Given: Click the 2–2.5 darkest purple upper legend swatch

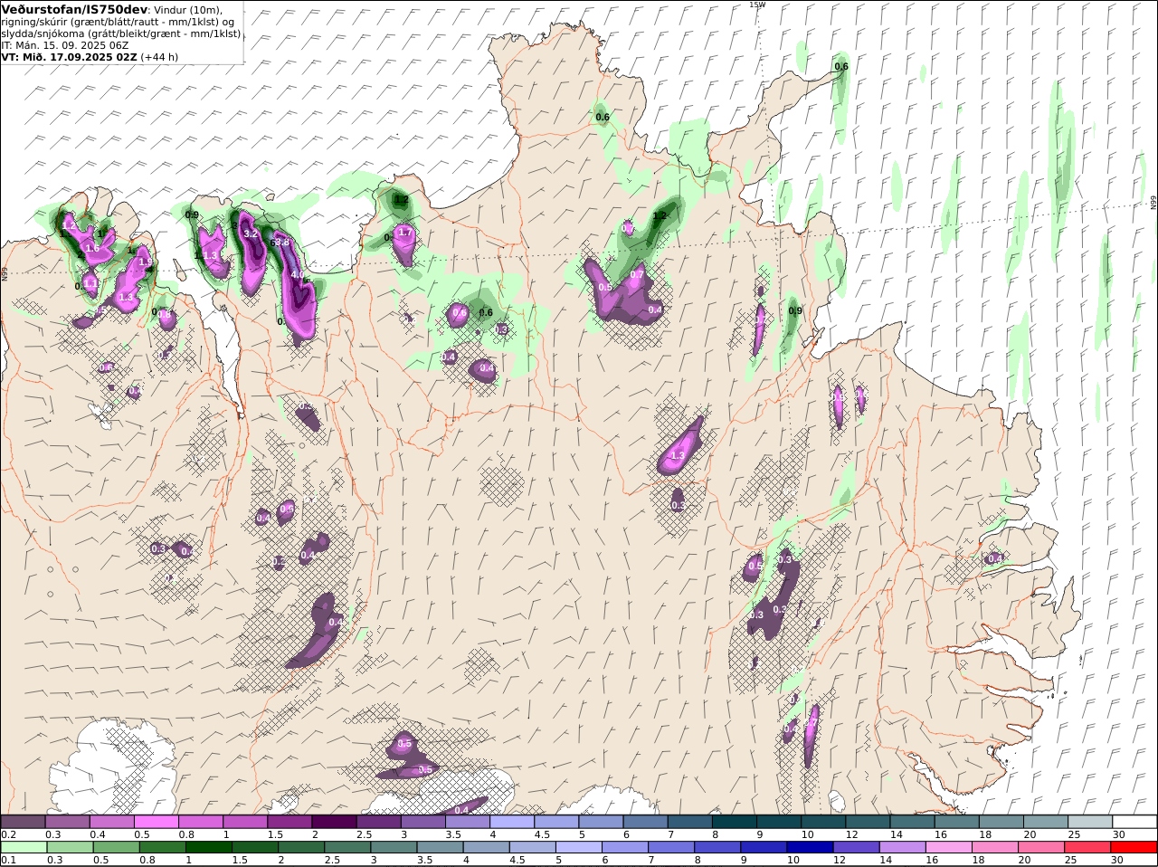Looking at the screenshot, I should click(x=334, y=822).
